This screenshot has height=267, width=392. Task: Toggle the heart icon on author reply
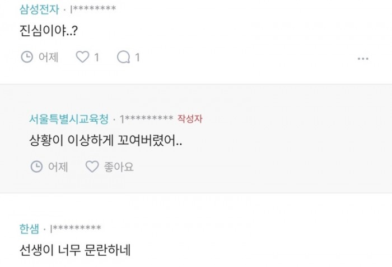tap(92, 166)
